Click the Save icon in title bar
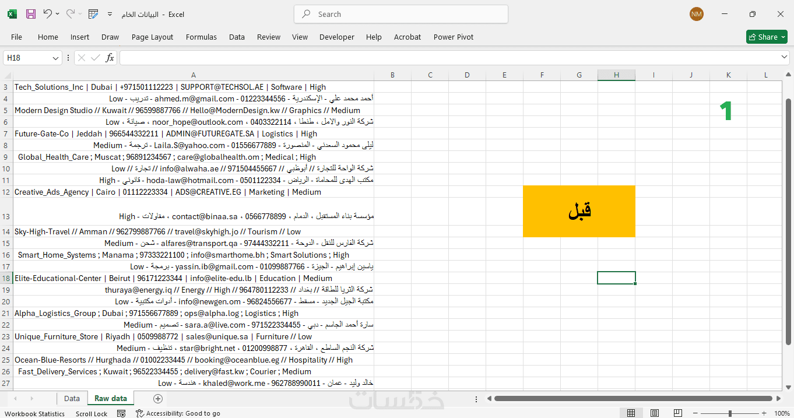Viewport: 794px width, 418px height. click(31, 14)
